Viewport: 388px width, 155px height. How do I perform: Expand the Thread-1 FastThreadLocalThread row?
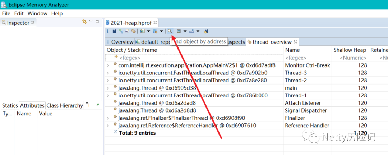108,96
